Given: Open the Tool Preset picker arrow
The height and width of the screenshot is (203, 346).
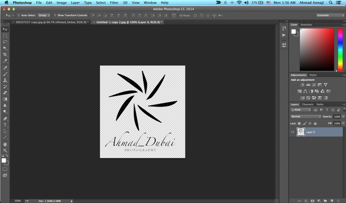Looking at the screenshot, I should [x=13, y=16].
